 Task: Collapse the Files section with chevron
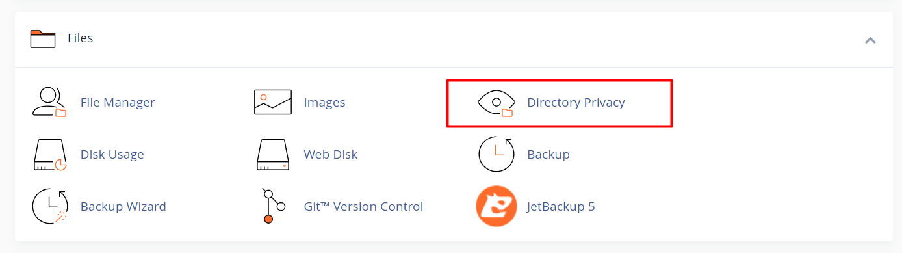coord(870,40)
